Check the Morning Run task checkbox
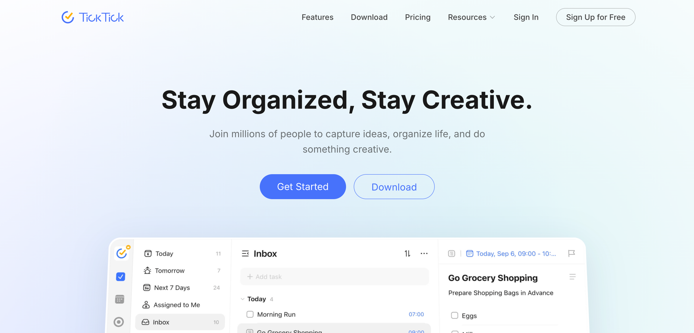The image size is (694, 333). pyautogui.click(x=250, y=314)
